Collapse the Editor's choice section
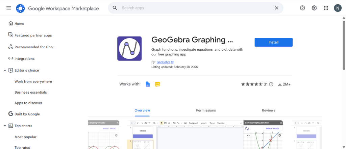This screenshot has height=149, width=346. [5, 70]
